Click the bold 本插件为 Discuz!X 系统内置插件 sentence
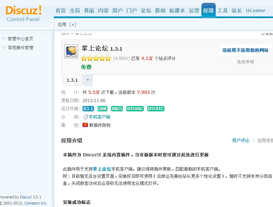Viewport: 273px width, 207px height. pos(136,155)
